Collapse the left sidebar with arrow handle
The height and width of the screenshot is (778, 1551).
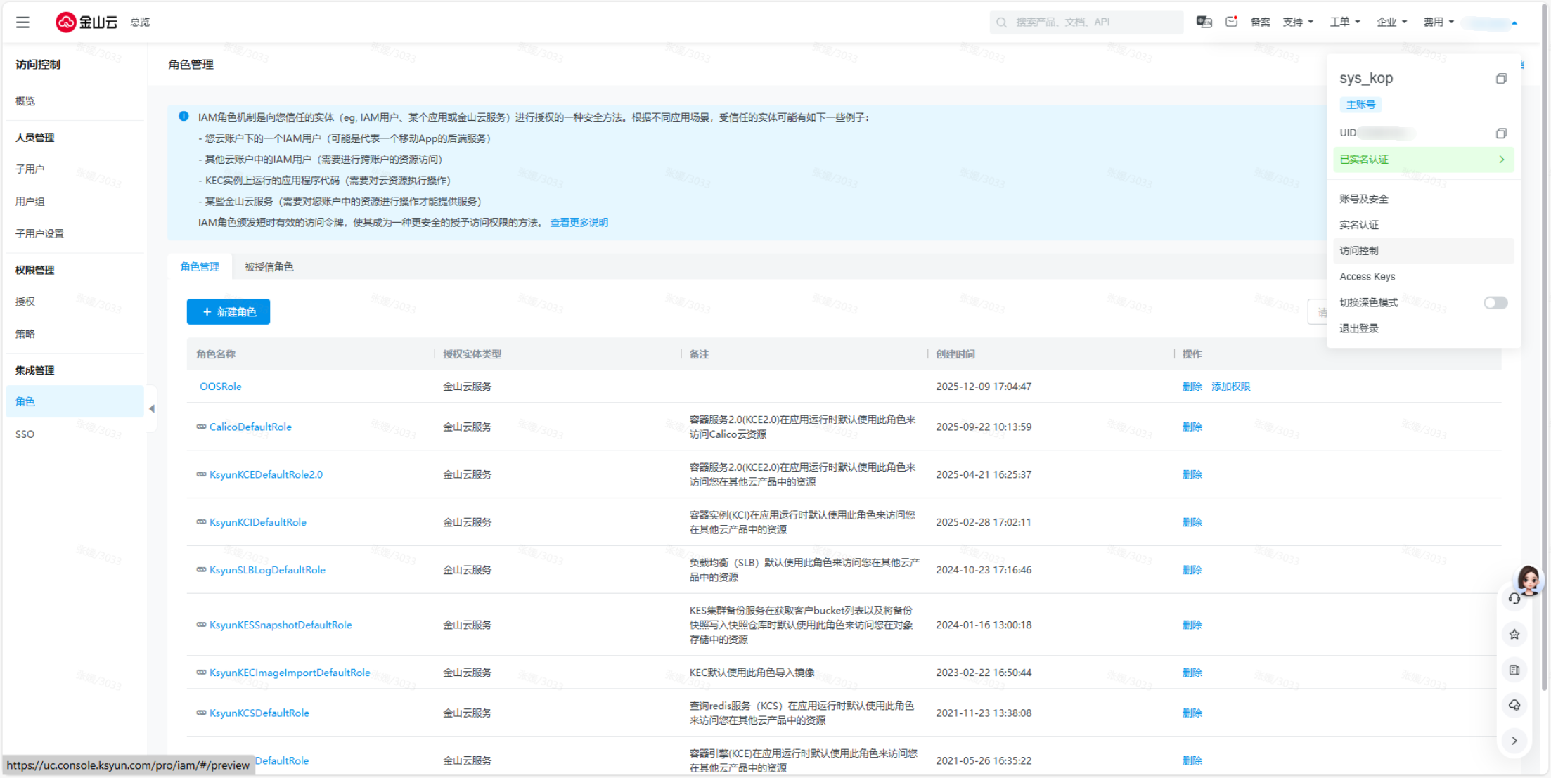click(x=152, y=408)
